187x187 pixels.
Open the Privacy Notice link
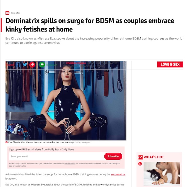[70, 163]
